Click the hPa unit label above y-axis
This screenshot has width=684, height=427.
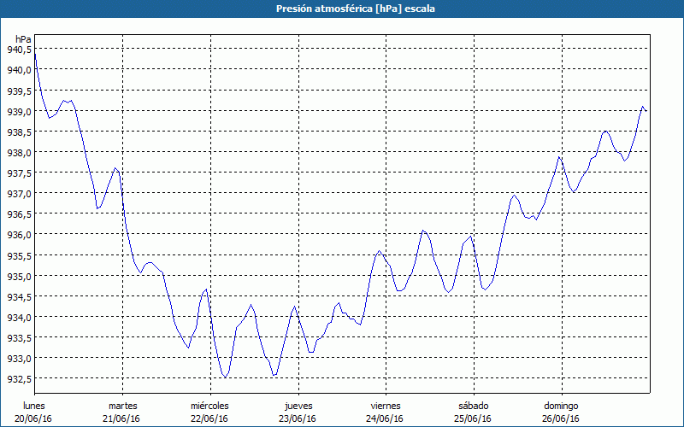coord(23,39)
